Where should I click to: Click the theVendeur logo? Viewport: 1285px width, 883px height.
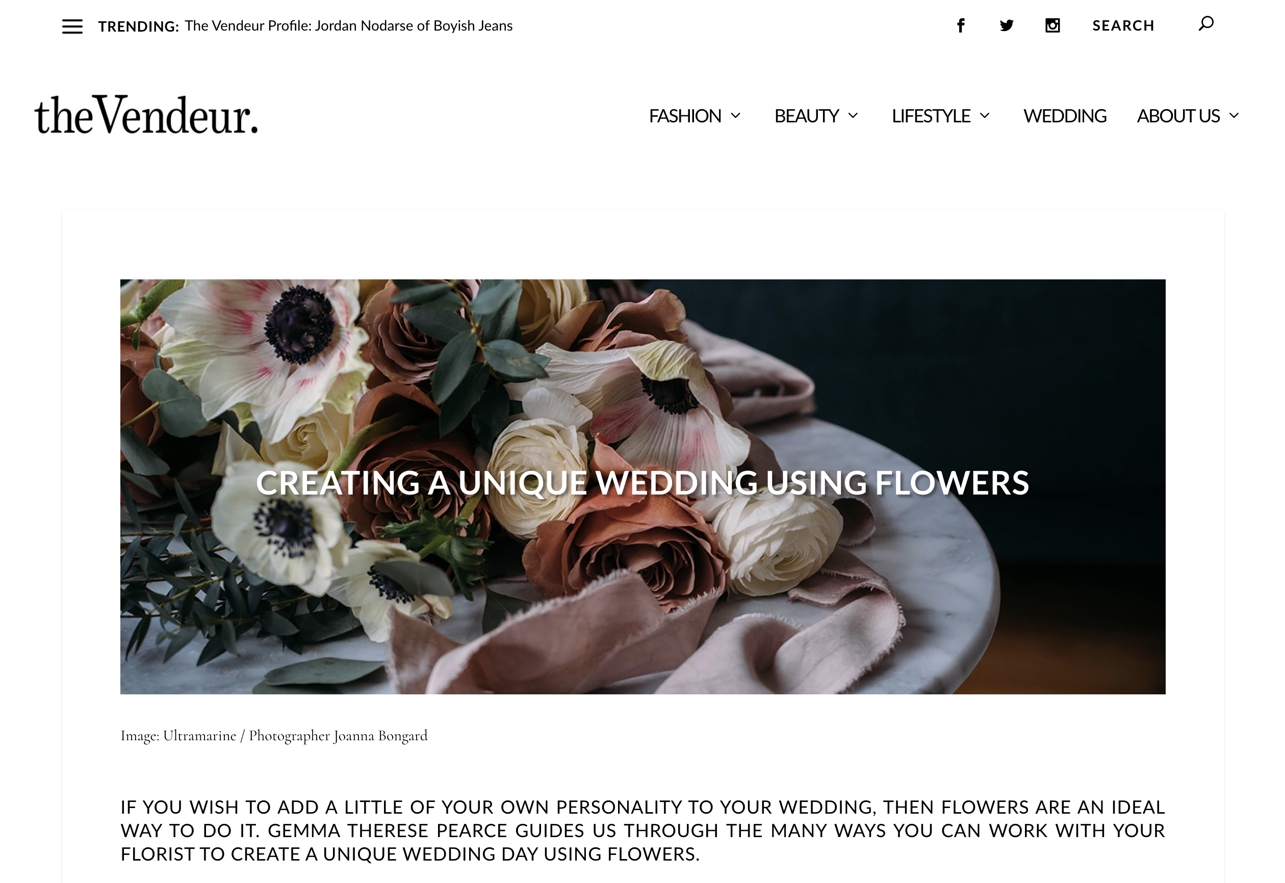[x=146, y=115]
